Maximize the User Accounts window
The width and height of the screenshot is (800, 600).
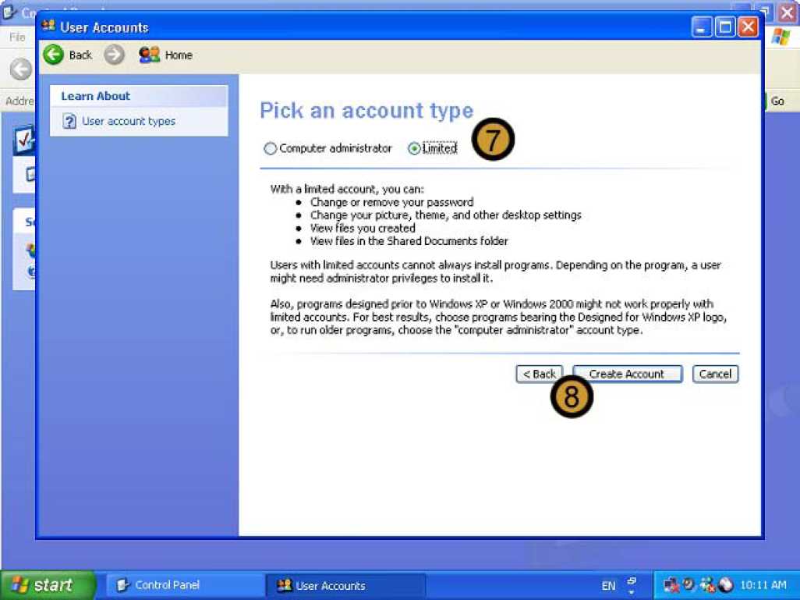pos(724,27)
